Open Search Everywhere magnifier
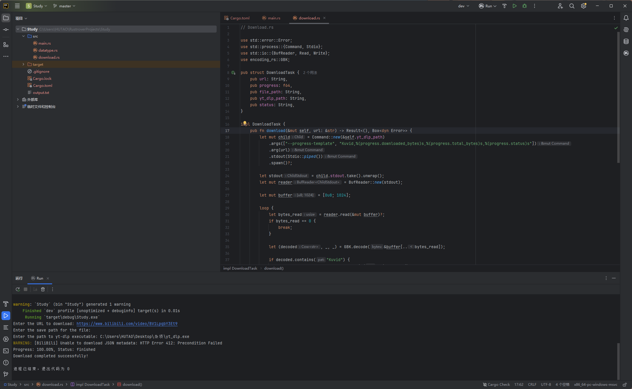 tap(572, 6)
